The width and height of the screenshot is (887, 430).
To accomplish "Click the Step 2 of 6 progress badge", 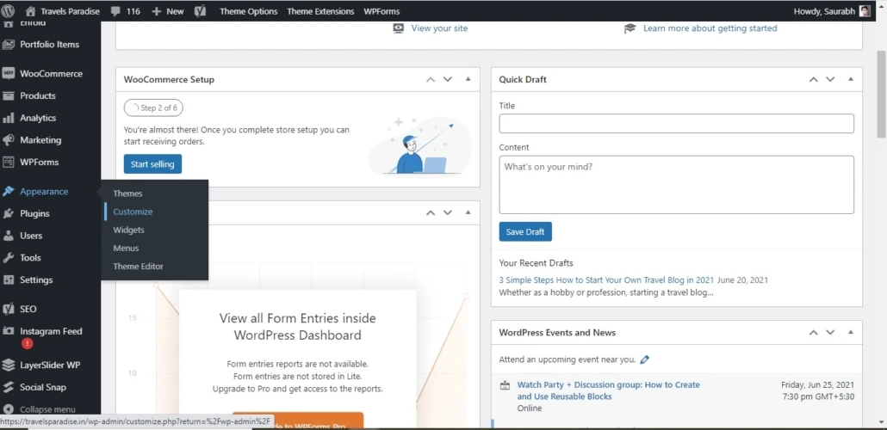I will click(x=153, y=107).
